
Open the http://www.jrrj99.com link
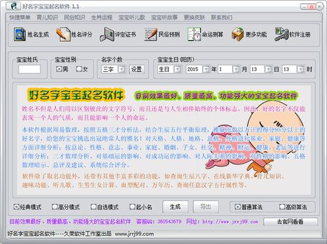(x=230, y=222)
